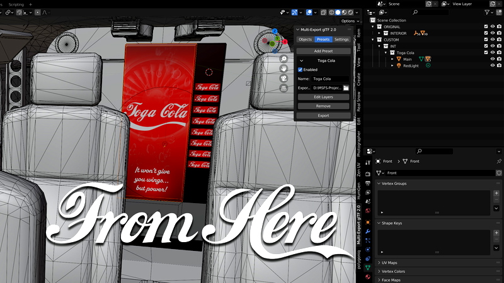Collapse the CUSTOM collection in outliner

pos(373,40)
